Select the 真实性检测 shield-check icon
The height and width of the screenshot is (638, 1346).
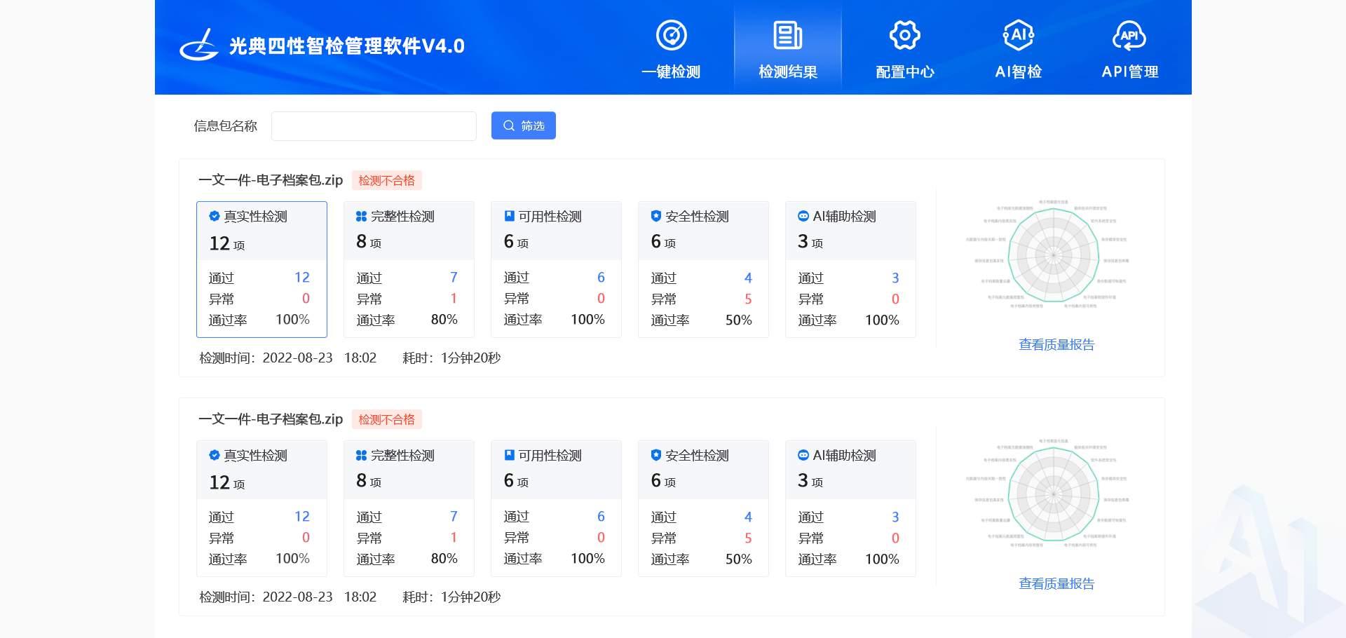coord(213,216)
